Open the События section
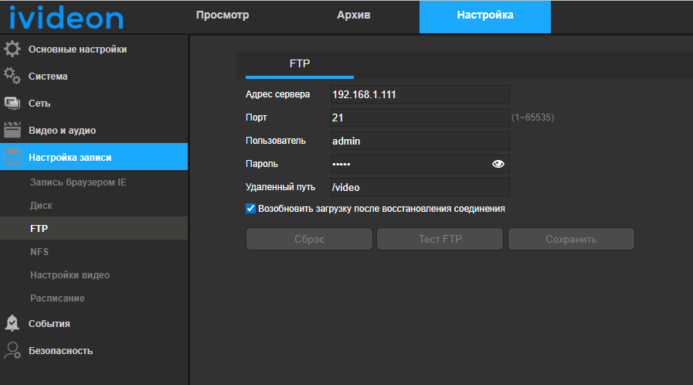 [93, 323]
